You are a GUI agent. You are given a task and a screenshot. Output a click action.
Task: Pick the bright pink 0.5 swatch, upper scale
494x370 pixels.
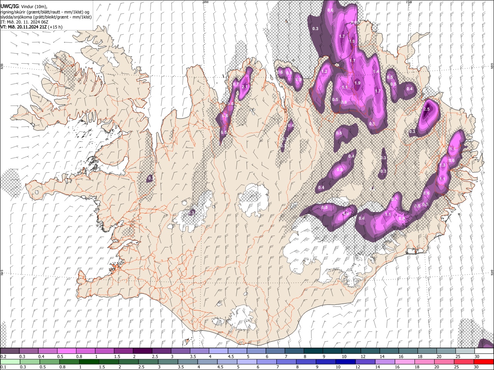(x=66, y=351)
